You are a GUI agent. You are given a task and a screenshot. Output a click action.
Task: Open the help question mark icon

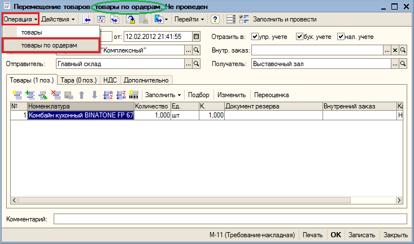[x=215, y=19]
